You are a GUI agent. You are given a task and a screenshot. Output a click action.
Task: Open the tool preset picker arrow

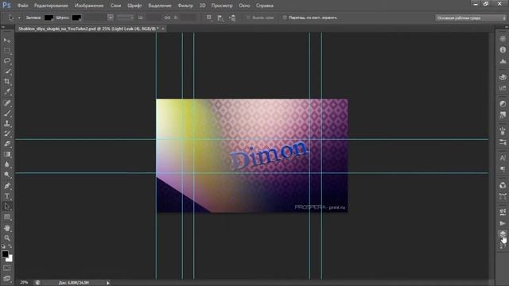(x=19, y=17)
